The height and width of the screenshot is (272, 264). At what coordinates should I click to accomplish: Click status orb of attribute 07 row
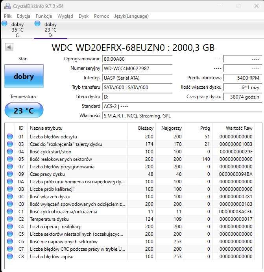[x=10, y=166]
